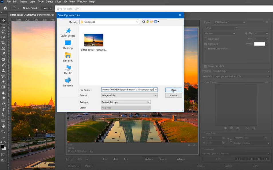Select the Horizontal Type tool

(x=3, y=109)
